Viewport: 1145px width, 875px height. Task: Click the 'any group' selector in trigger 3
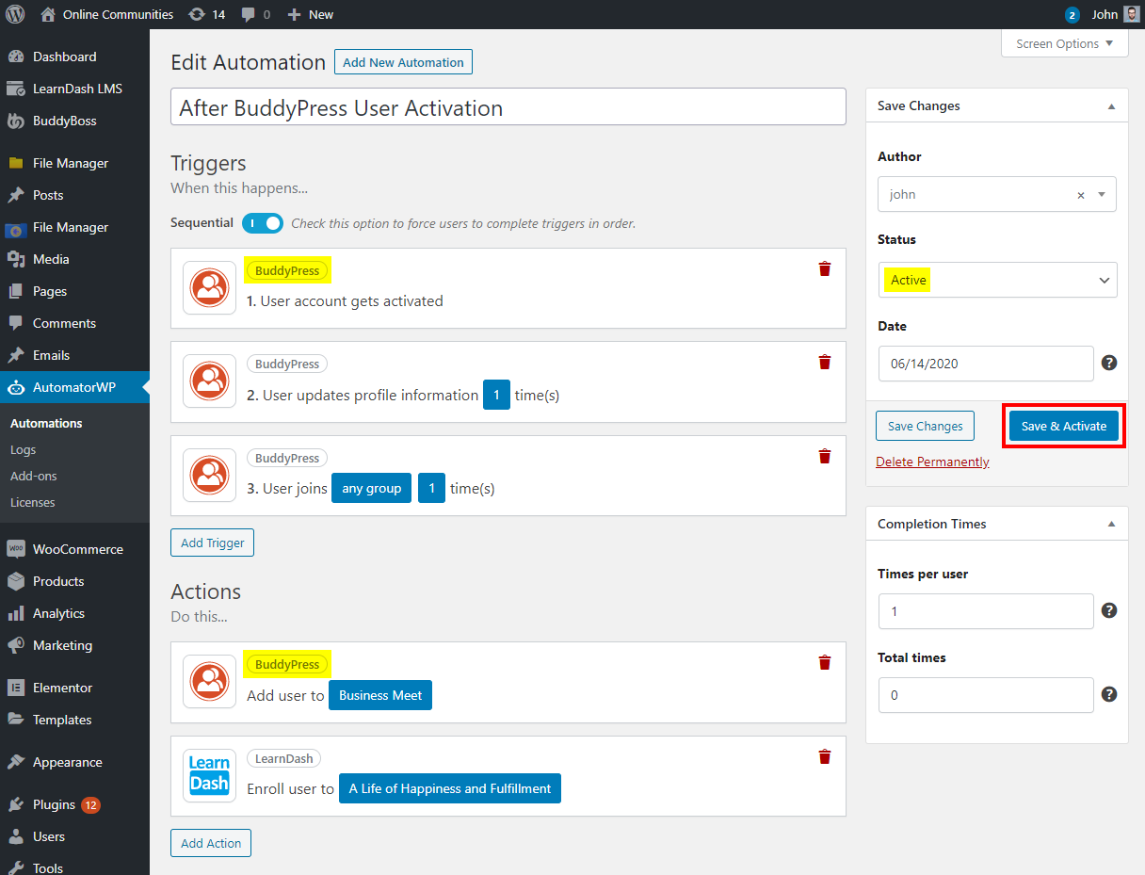[x=371, y=489]
